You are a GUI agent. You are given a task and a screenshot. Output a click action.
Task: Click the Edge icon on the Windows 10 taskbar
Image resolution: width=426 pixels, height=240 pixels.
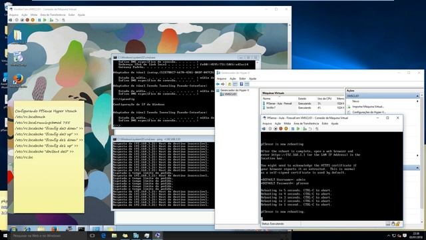click(x=104, y=235)
